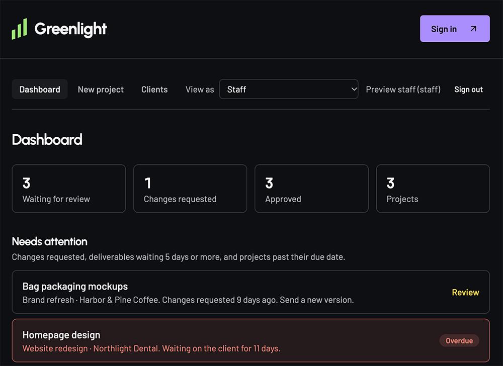The width and height of the screenshot is (503, 366).
Task: Open the New project tab
Action: coord(101,89)
